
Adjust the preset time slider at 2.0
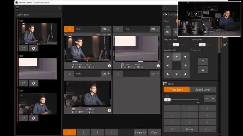coord(167,100)
